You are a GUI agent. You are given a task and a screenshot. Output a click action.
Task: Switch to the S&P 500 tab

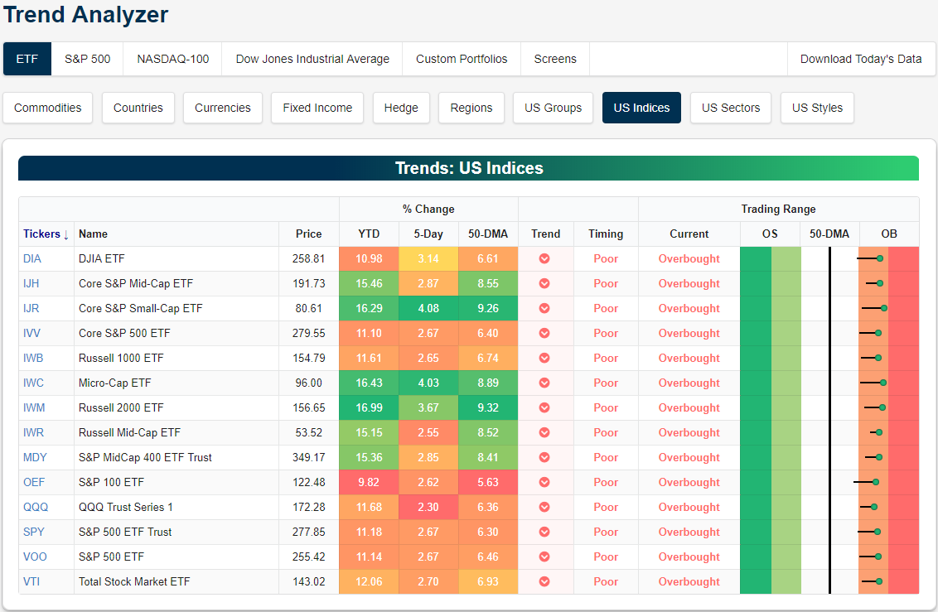[x=87, y=59]
